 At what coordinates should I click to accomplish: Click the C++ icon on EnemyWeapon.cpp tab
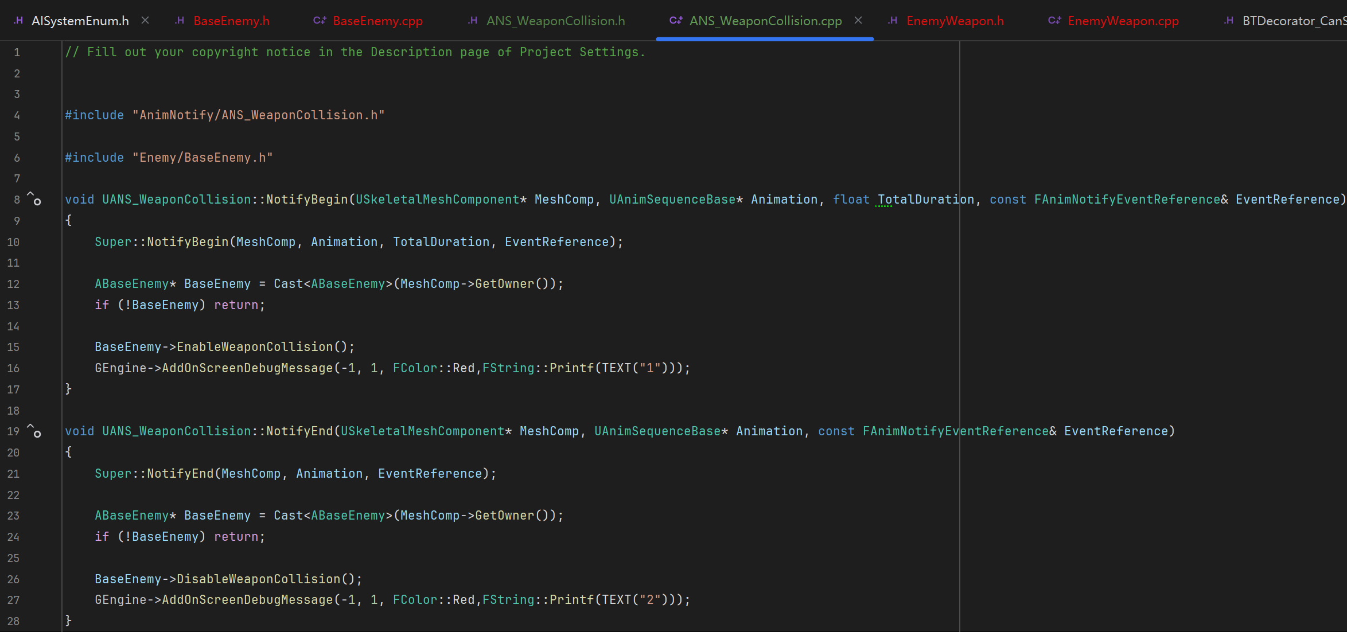1054,21
